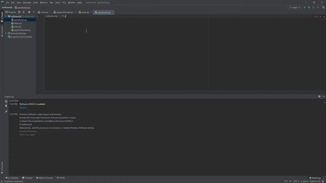Screen dimensions: 326x183
Task: Click the UTF-8 encoding status bar entry
Action: 296,181
